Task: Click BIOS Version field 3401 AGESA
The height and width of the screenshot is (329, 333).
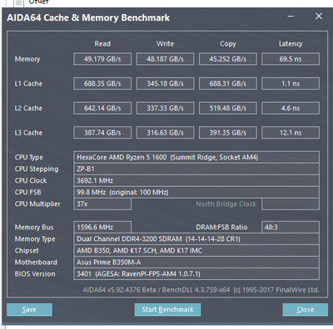Action: (x=196, y=274)
